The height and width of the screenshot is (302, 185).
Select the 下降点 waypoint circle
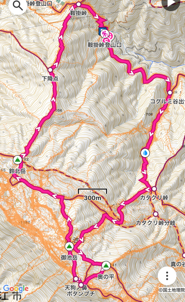tap(50, 70)
